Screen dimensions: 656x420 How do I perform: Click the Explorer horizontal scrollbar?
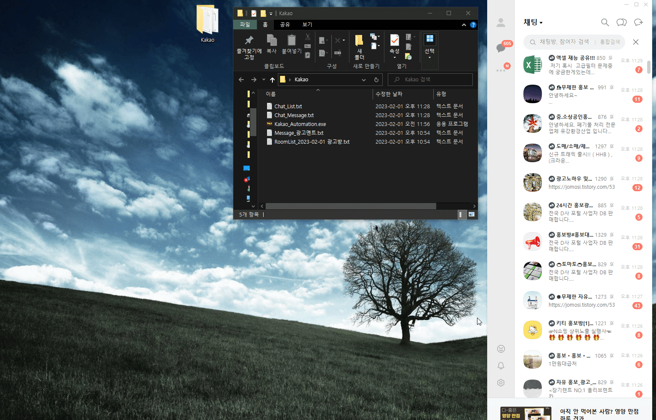pyautogui.click(x=351, y=206)
